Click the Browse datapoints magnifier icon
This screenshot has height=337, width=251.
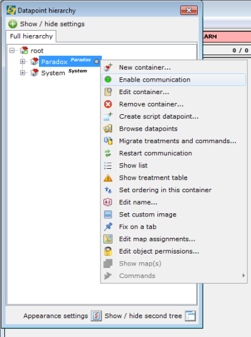point(108,129)
